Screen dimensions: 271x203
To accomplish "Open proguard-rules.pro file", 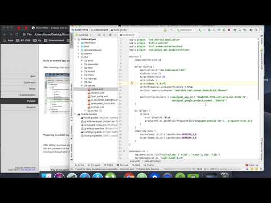I will click(x=99, y=125).
